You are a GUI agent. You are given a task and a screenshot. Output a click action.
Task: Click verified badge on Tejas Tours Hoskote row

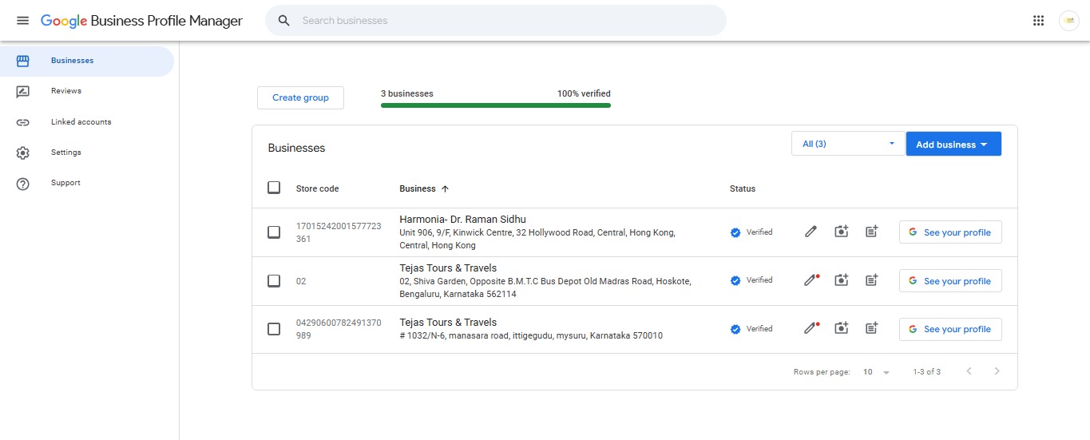(735, 281)
